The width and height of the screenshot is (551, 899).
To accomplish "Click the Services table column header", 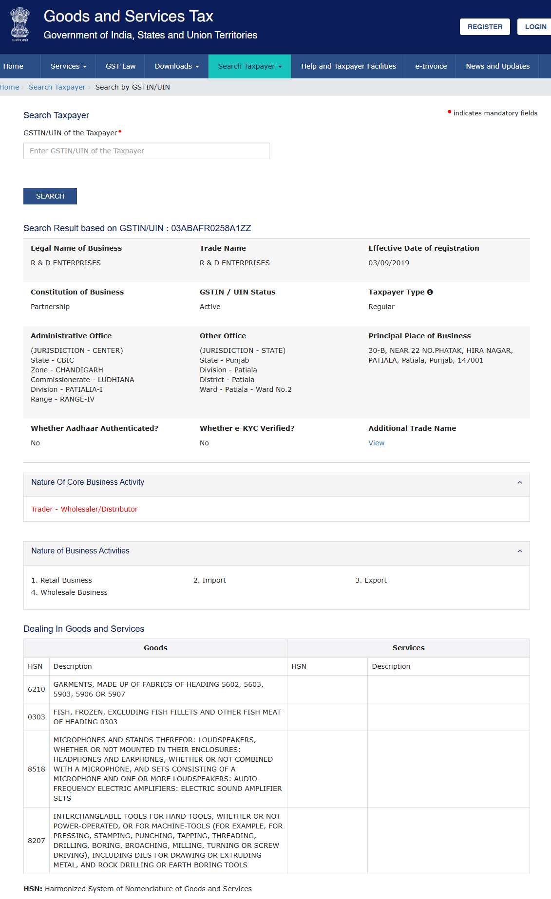I will click(x=408, y=648).
